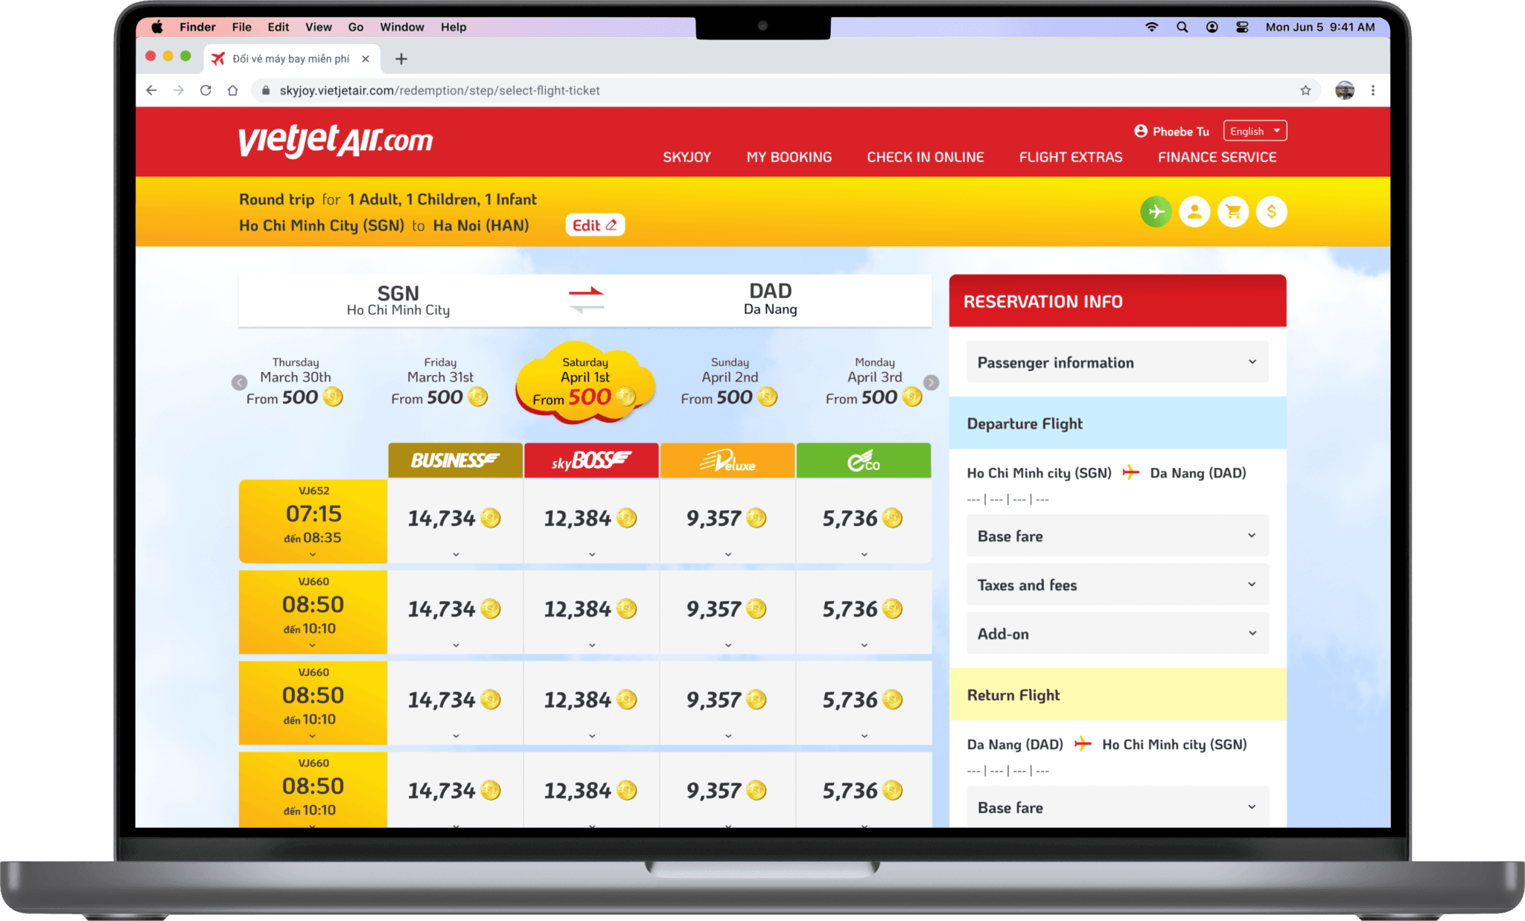The image size is (1525, 921).
Task: Open CHECK IN ONLINE
Action: pos(926,157)
